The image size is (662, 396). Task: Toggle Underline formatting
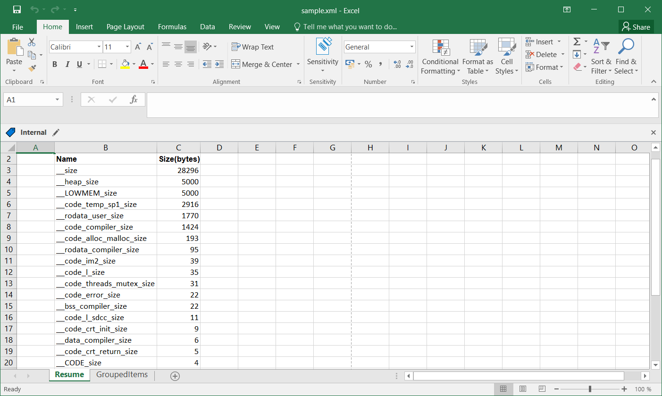79,64
